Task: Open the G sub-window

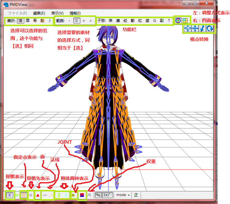Action: click(154, 21)
